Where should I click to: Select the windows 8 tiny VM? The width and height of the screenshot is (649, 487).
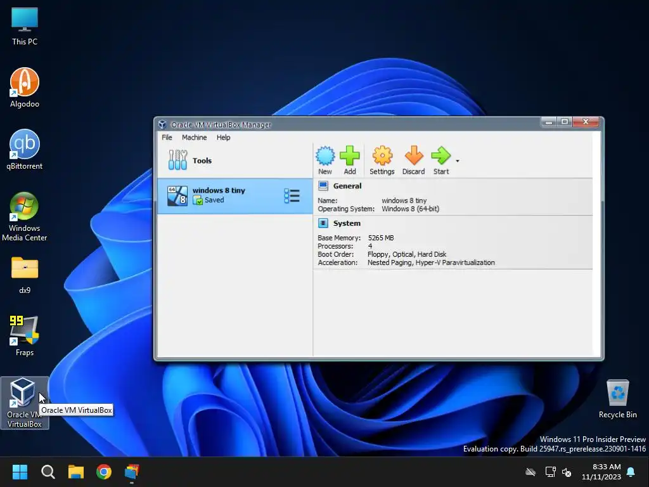pos(235,196)
